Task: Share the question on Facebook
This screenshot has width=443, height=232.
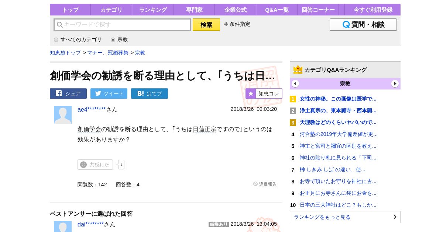Action: click(68, 94)
